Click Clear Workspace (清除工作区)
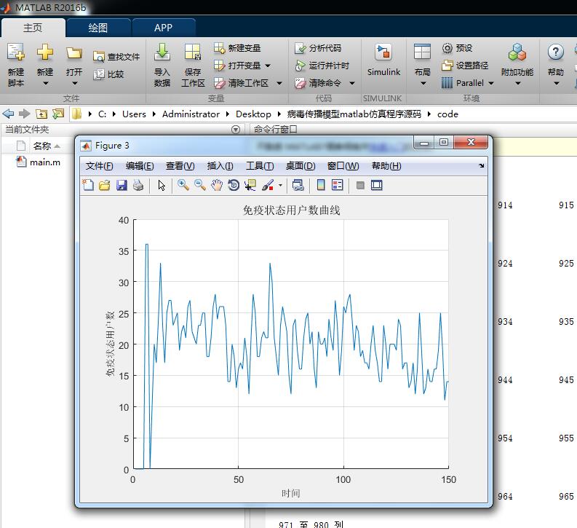 (242, 83)
